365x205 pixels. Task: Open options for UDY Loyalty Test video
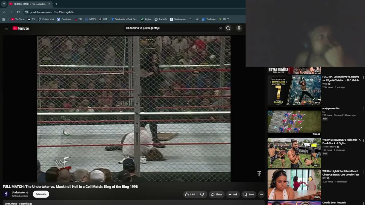pos(363,172)
